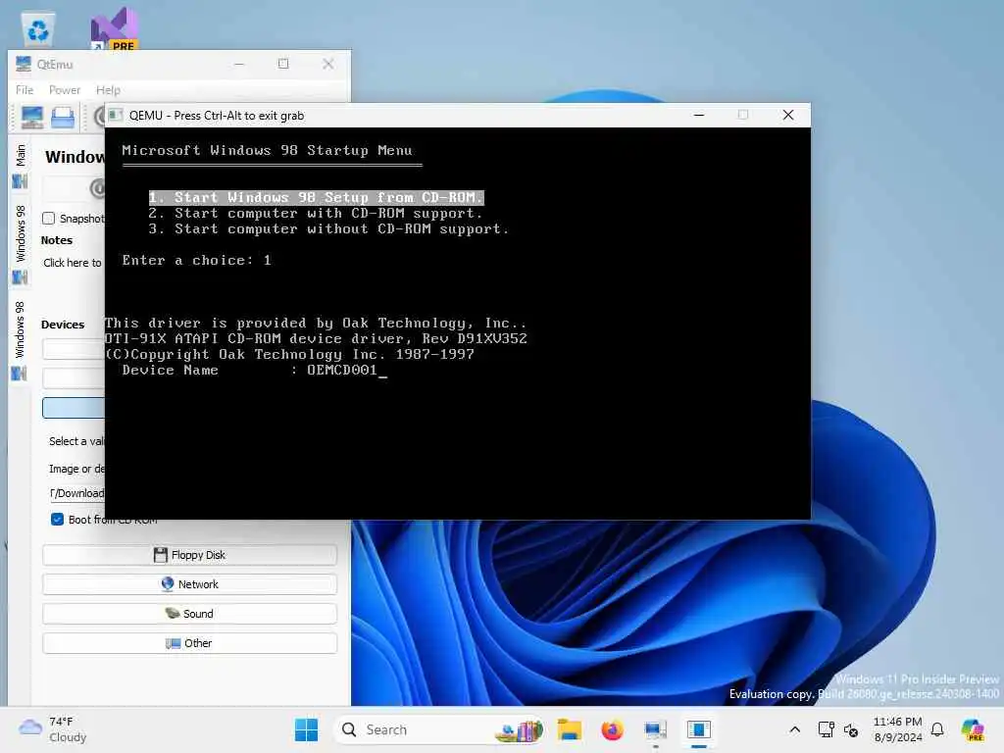Viewport: 1004px width, 753px height.
Task: Switch to the QtEmu taskbar icon
Action: pos(656,729)
